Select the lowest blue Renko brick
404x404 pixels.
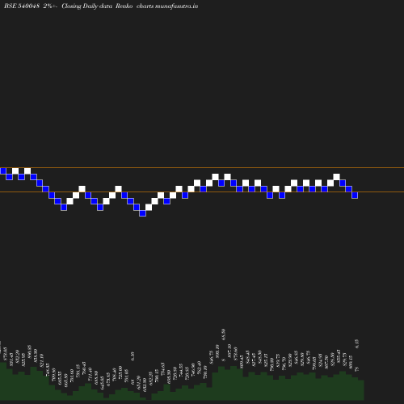142,213
